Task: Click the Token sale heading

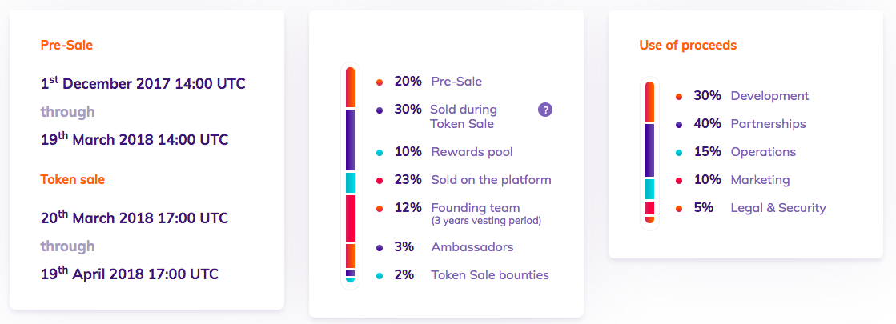Action: 73,180
